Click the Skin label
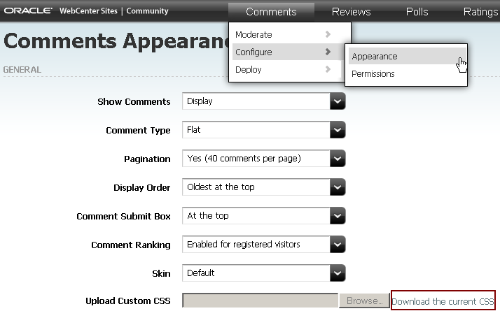The width and height of the screenshot is (500, 311). point(161,273)
